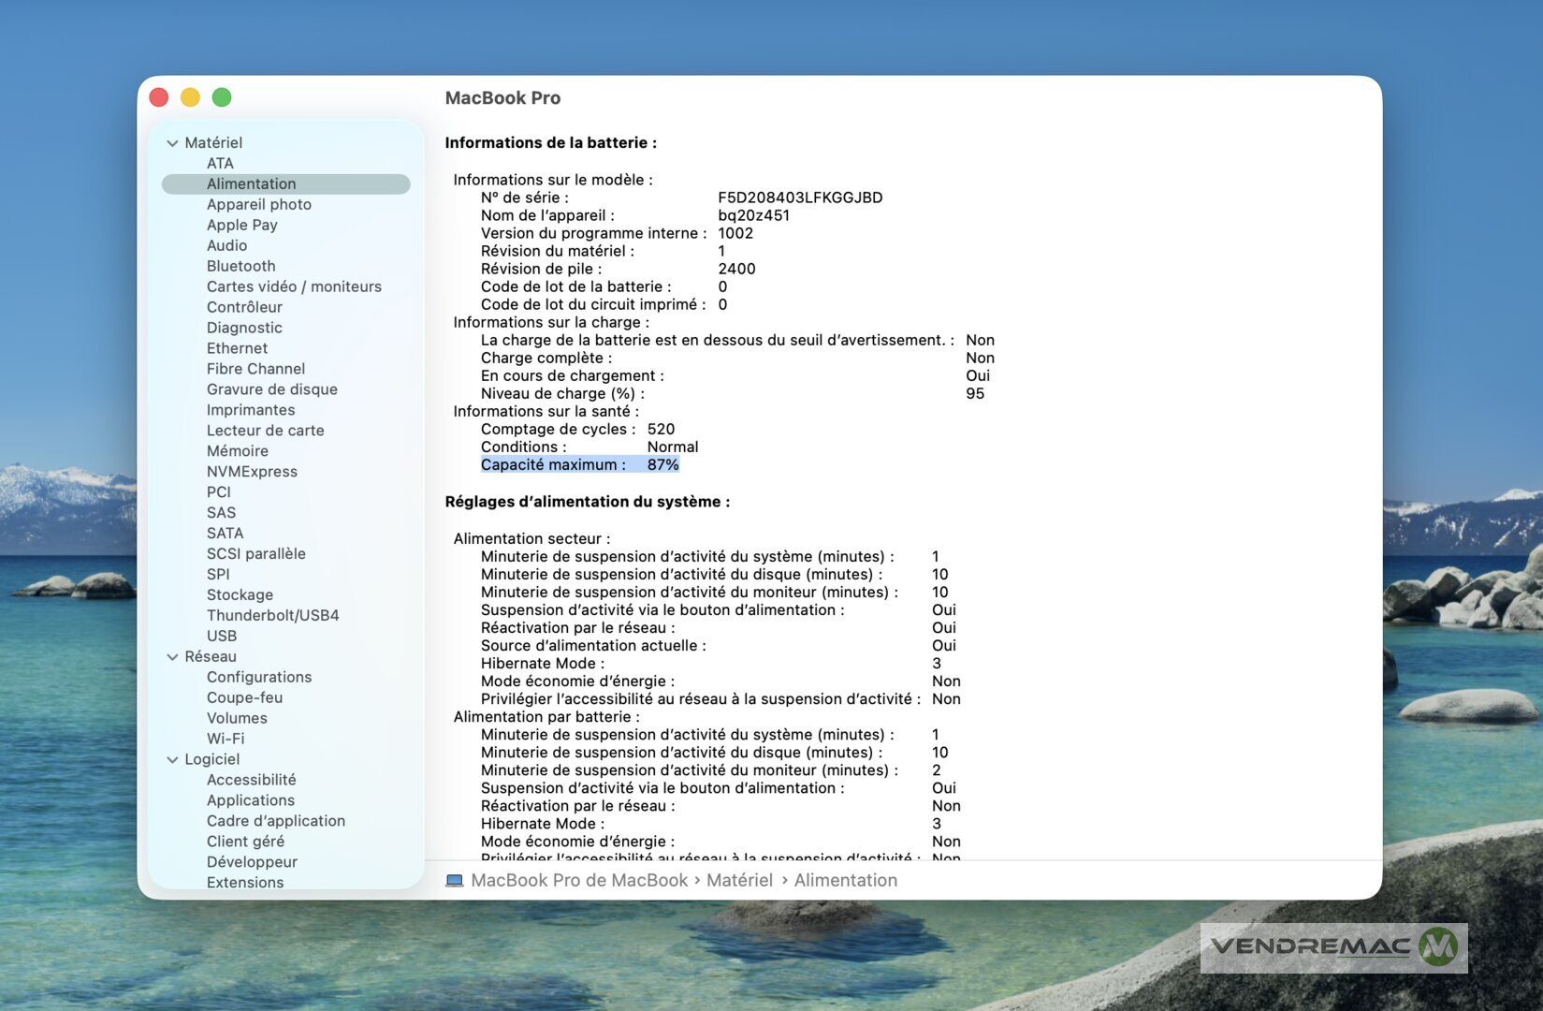This screenshot has height=1011, width=1543.
Task: Collapse the Réseau section chevron
Action: click(172, 657)
